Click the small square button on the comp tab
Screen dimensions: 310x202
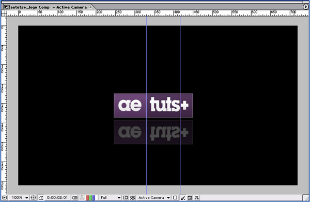pyautogui.click(x=90, y=7)
